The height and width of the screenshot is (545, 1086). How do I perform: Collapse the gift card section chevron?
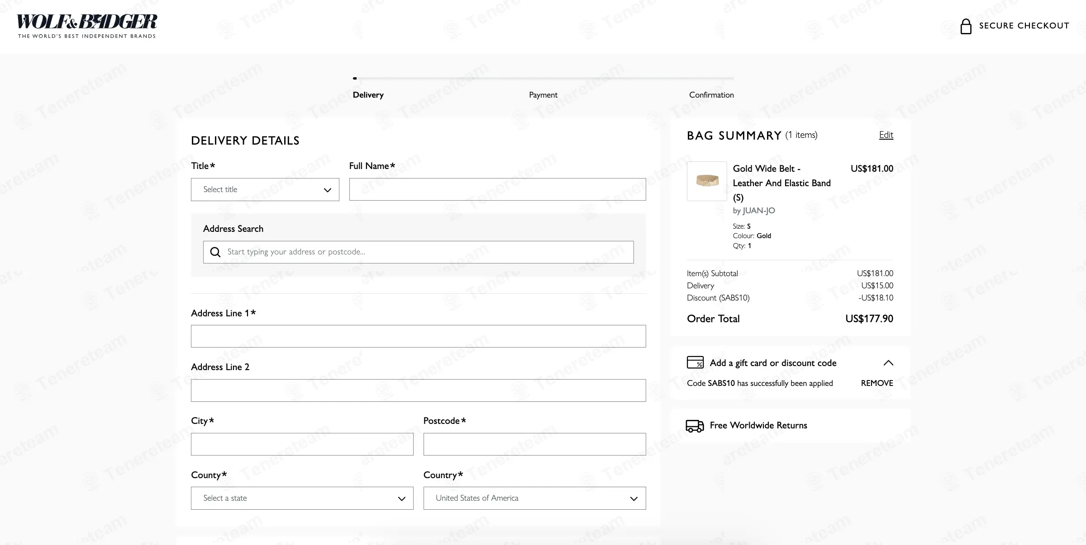point(888,363)
